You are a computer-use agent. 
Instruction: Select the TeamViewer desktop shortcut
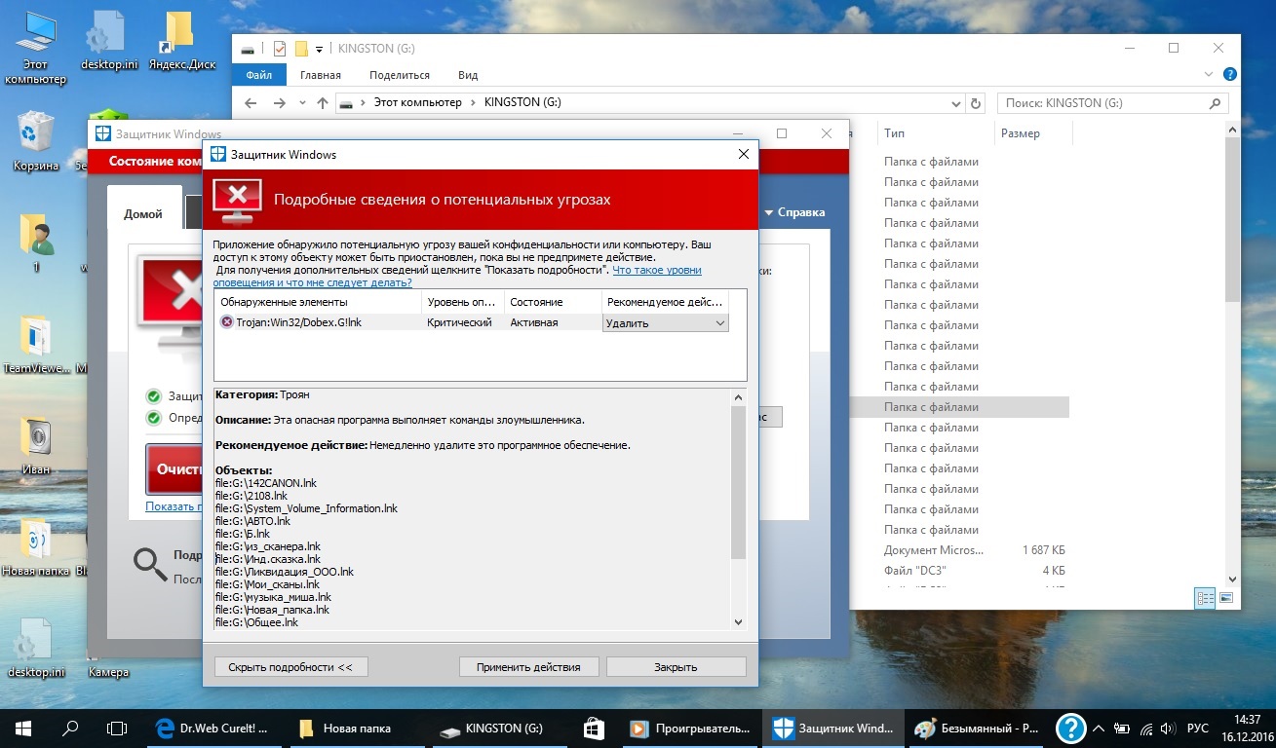[36, 345]
